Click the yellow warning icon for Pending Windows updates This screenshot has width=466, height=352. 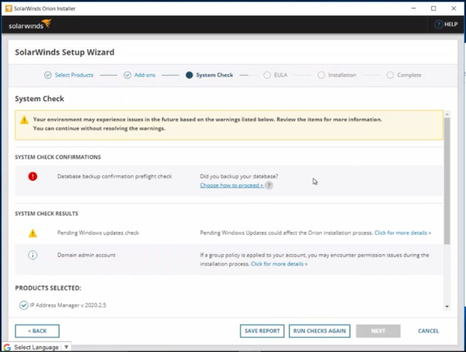point(33,233)
